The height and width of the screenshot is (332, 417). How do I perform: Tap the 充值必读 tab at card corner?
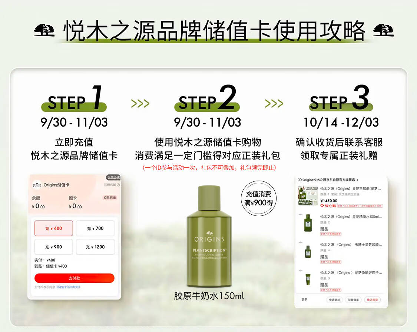(113, 177)
